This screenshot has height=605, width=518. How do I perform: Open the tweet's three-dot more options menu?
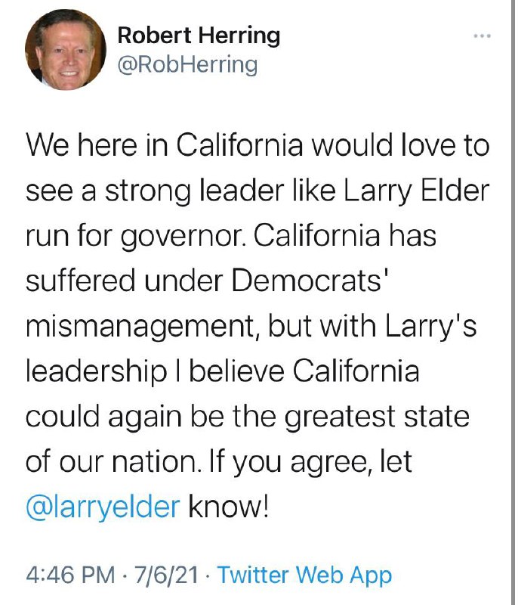click(x=481, y=36)
